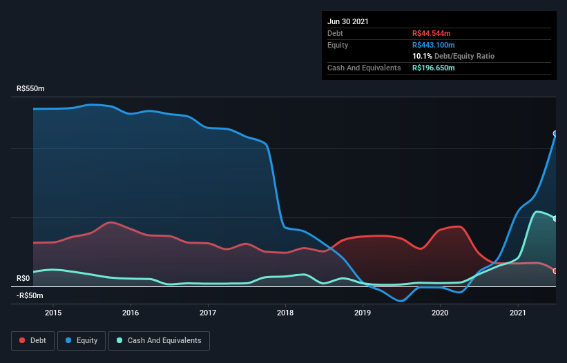This screenshot has height=363, width=567.
Task: Click the 2017 x-axis label
Action: click(208, 313)
